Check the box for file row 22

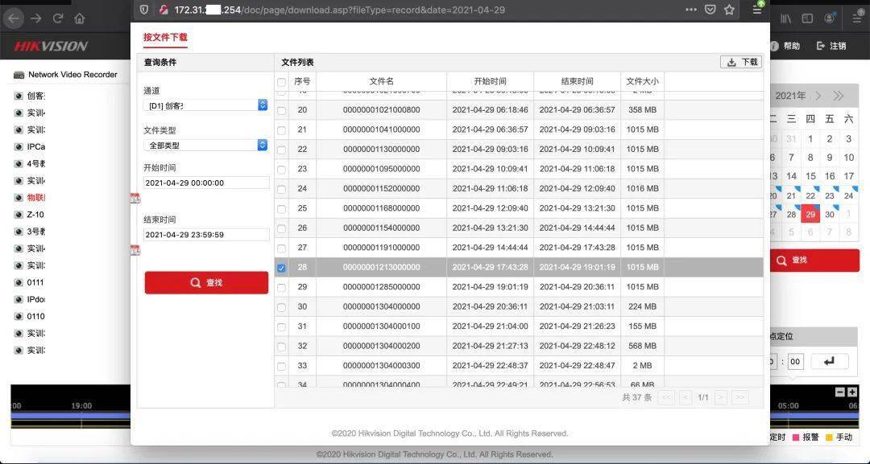pos(281,150)
